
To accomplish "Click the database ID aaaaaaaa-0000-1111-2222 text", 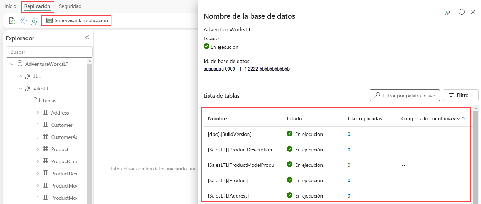I will [x=247, y=69].
